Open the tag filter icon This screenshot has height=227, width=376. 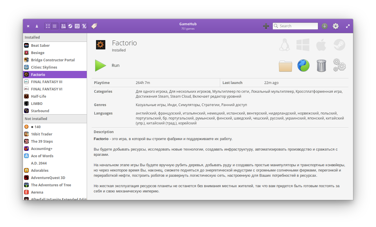93,26
